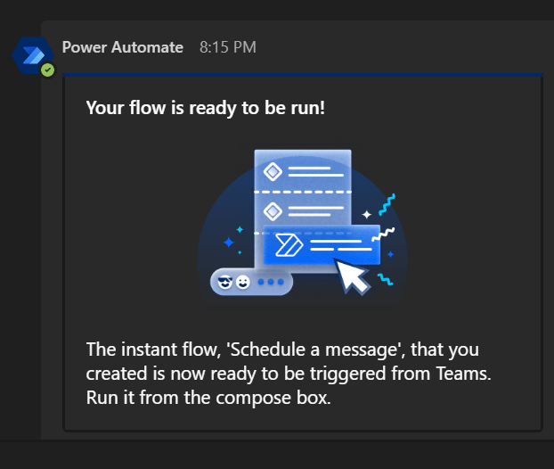The width and height of the screenshot is (554, 469).
Task: Click the top diamond icon in illustration
Action: (273, 171)
